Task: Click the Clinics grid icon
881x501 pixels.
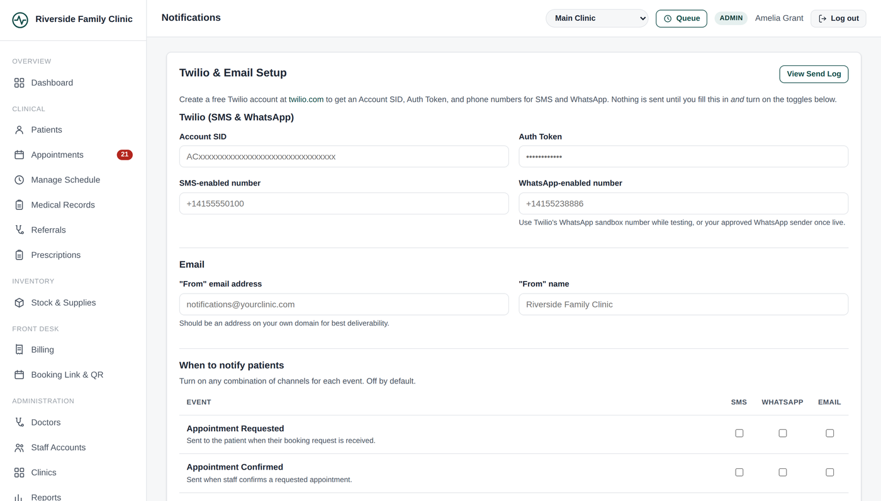Action: click(19, 473)
